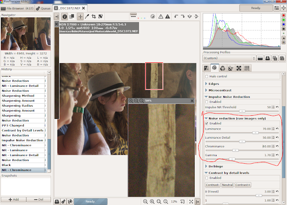Image resolution: width=287 pixels, height=205 pixels.
Task: Add a new snapshot
Action: 13,200
